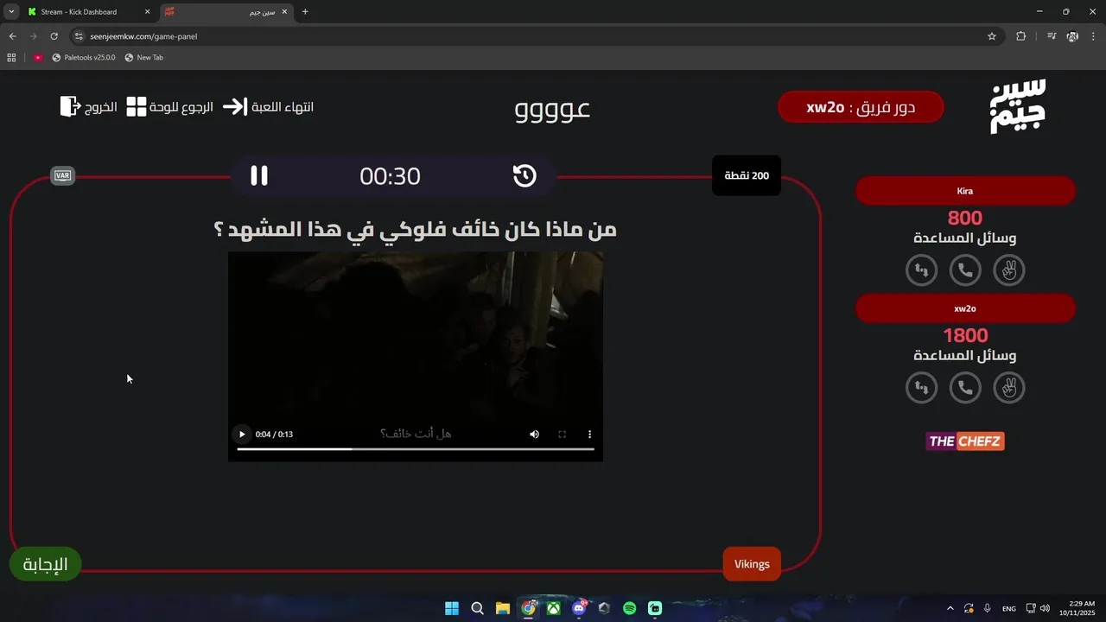This screenshot has height=622, width=1106.
Task: Use Kira's phone call lifeline
Action: click(965, 270)
